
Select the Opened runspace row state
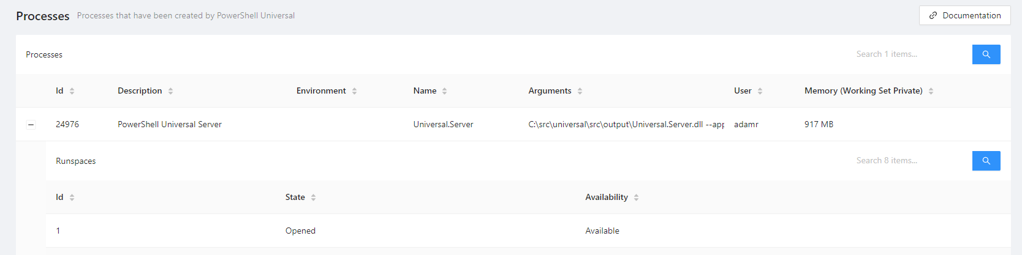click(x=300, y=231)
